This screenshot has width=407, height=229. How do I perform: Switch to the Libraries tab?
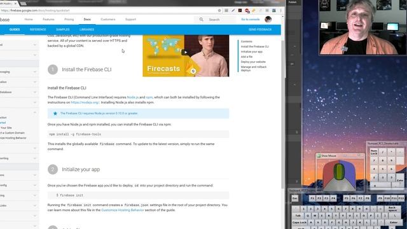click(86, 30)
